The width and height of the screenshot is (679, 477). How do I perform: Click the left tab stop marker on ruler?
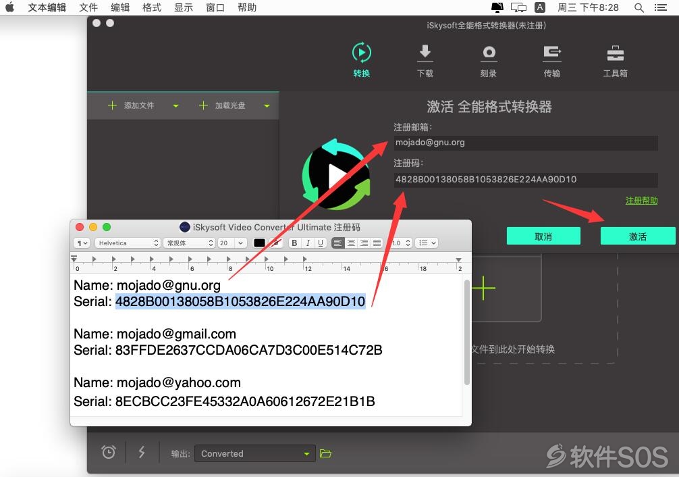pyautogui.click(x=74, y=259)
